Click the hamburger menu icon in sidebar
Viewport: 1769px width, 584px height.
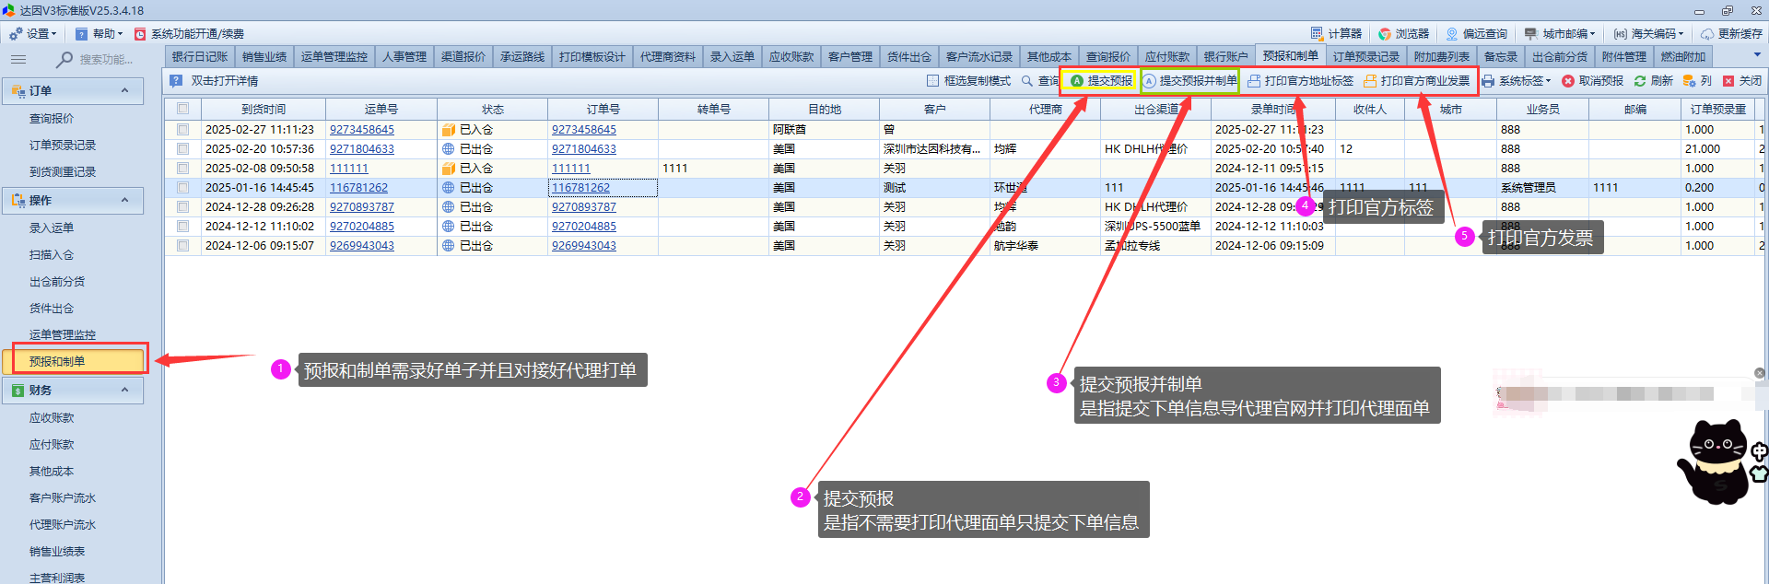(x=18, y=59)
